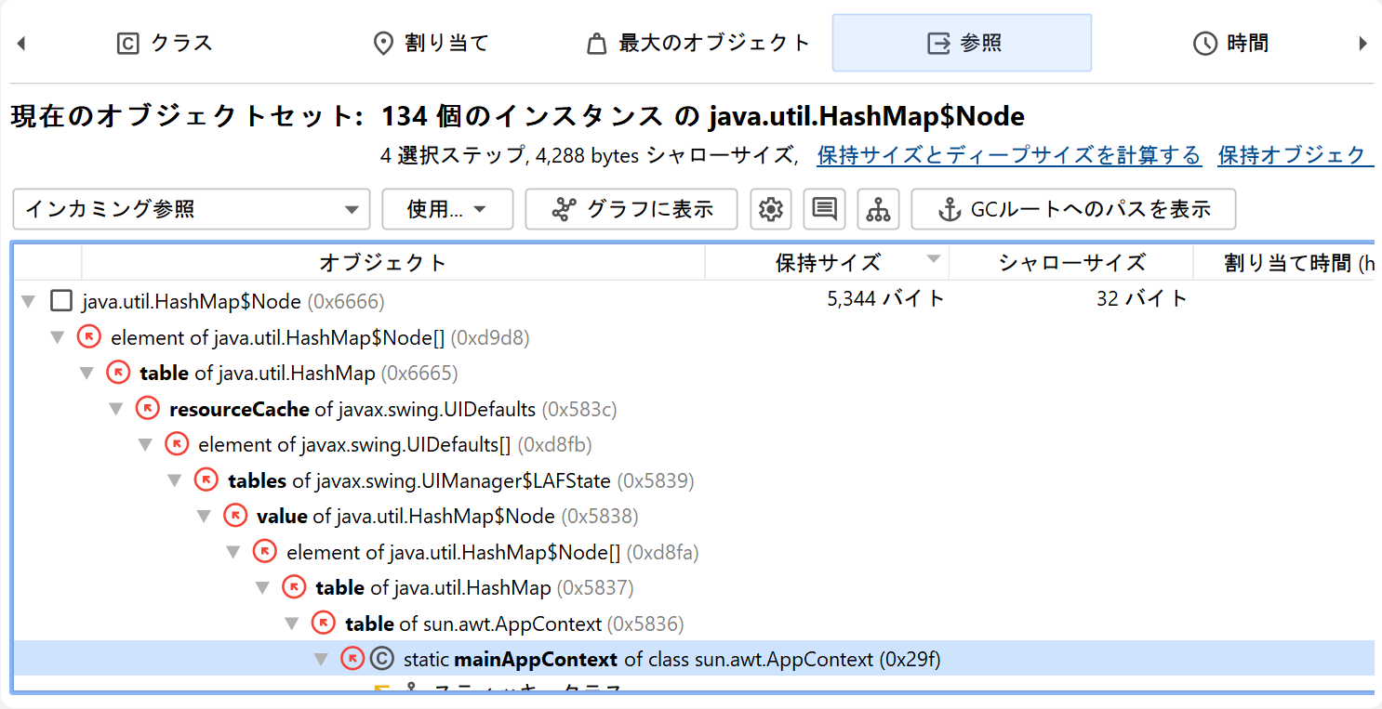Switch to the クラス tab

click(x=165, y=44)
